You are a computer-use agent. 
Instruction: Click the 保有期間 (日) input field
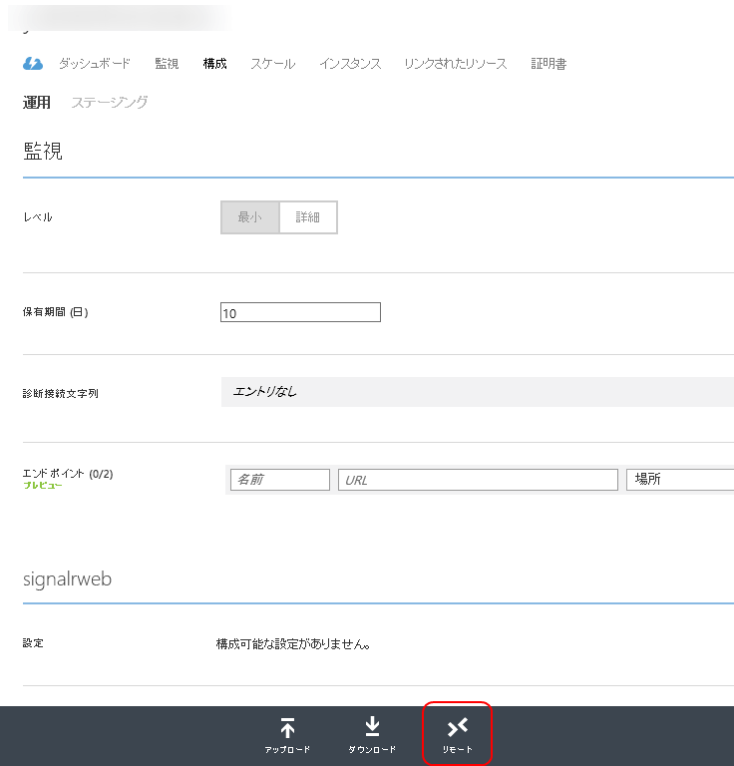(x=300, y=313)
